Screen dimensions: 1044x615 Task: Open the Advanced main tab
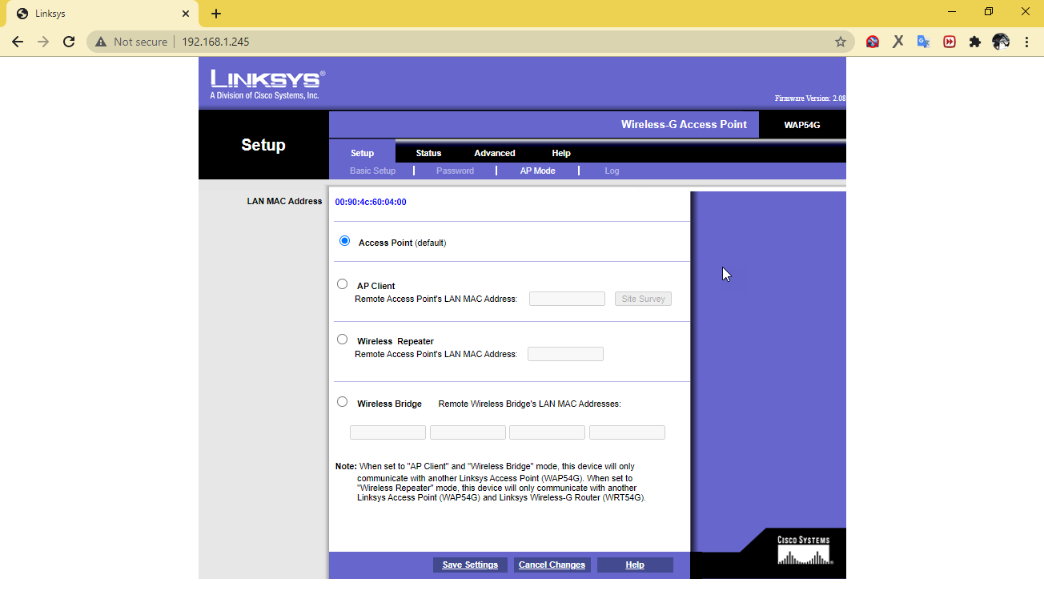(x=495, y=153)
